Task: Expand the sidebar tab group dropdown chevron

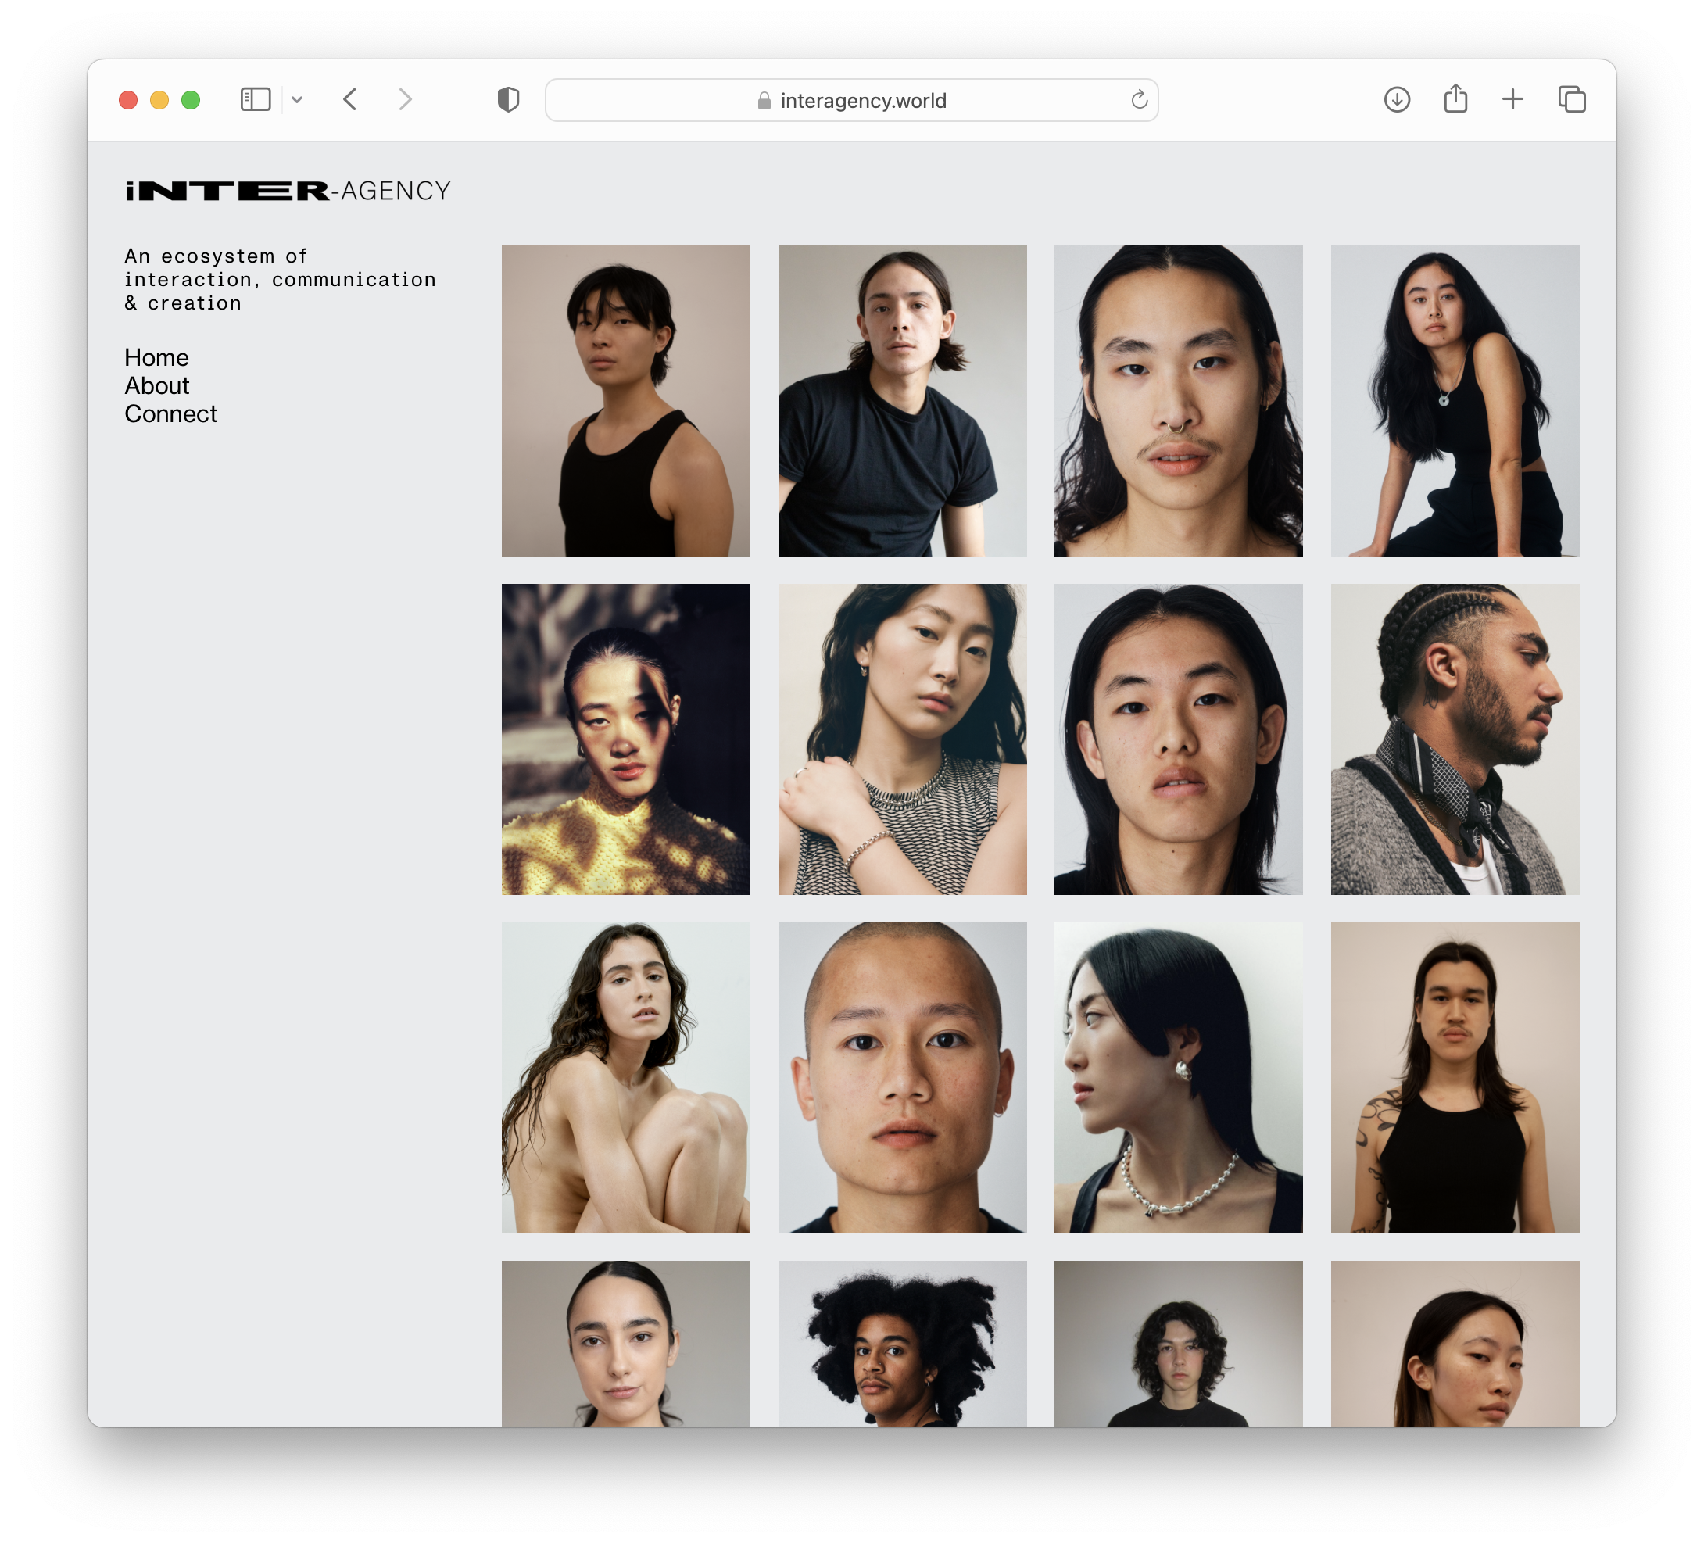Action: pos(297,100)
